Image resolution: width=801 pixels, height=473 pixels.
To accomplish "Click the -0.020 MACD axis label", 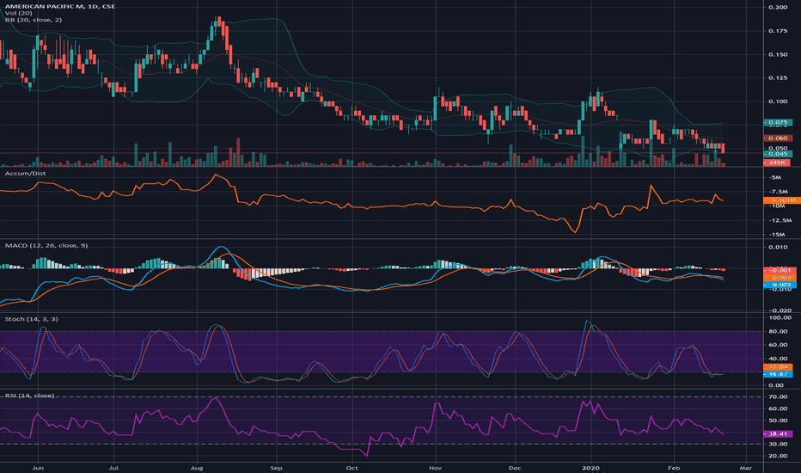I will (780, 310).
